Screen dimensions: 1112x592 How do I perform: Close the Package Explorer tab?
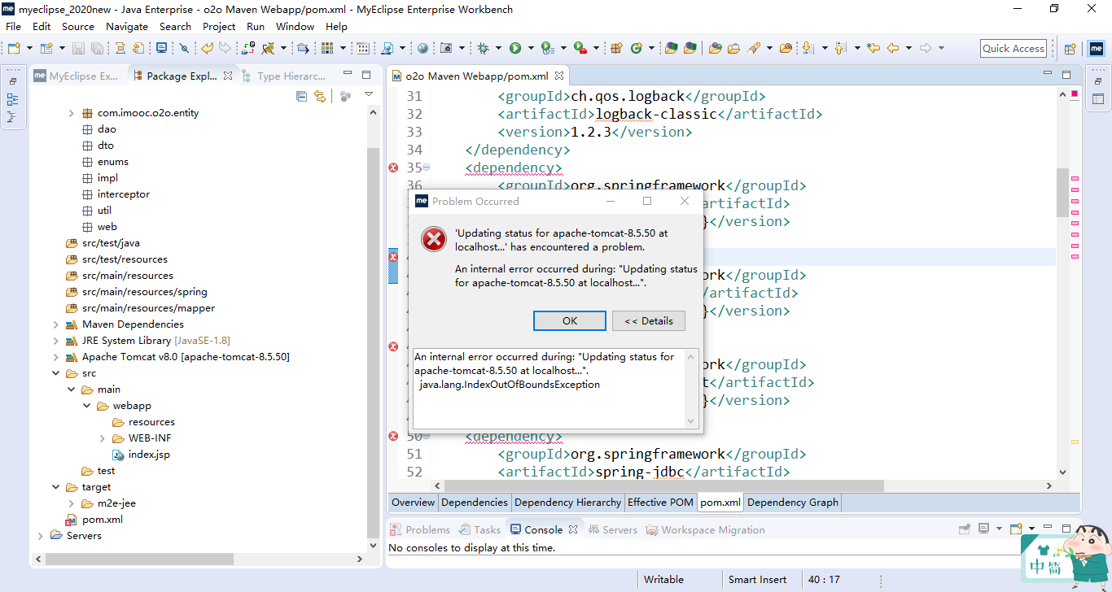click(x=228, y=76)
